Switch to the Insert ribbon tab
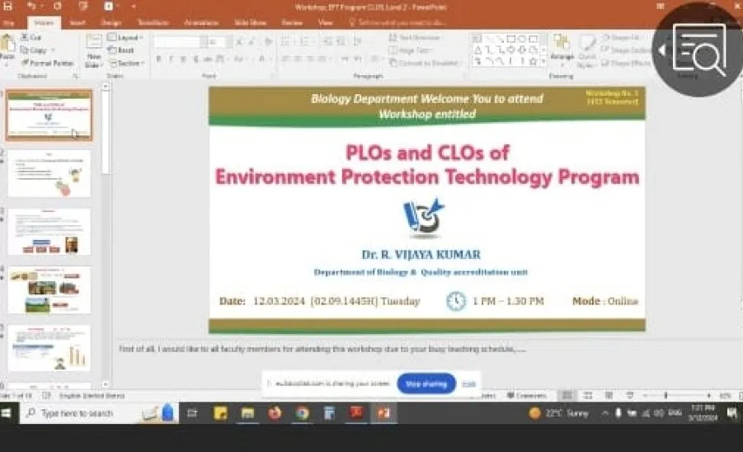 click(78, 22)
